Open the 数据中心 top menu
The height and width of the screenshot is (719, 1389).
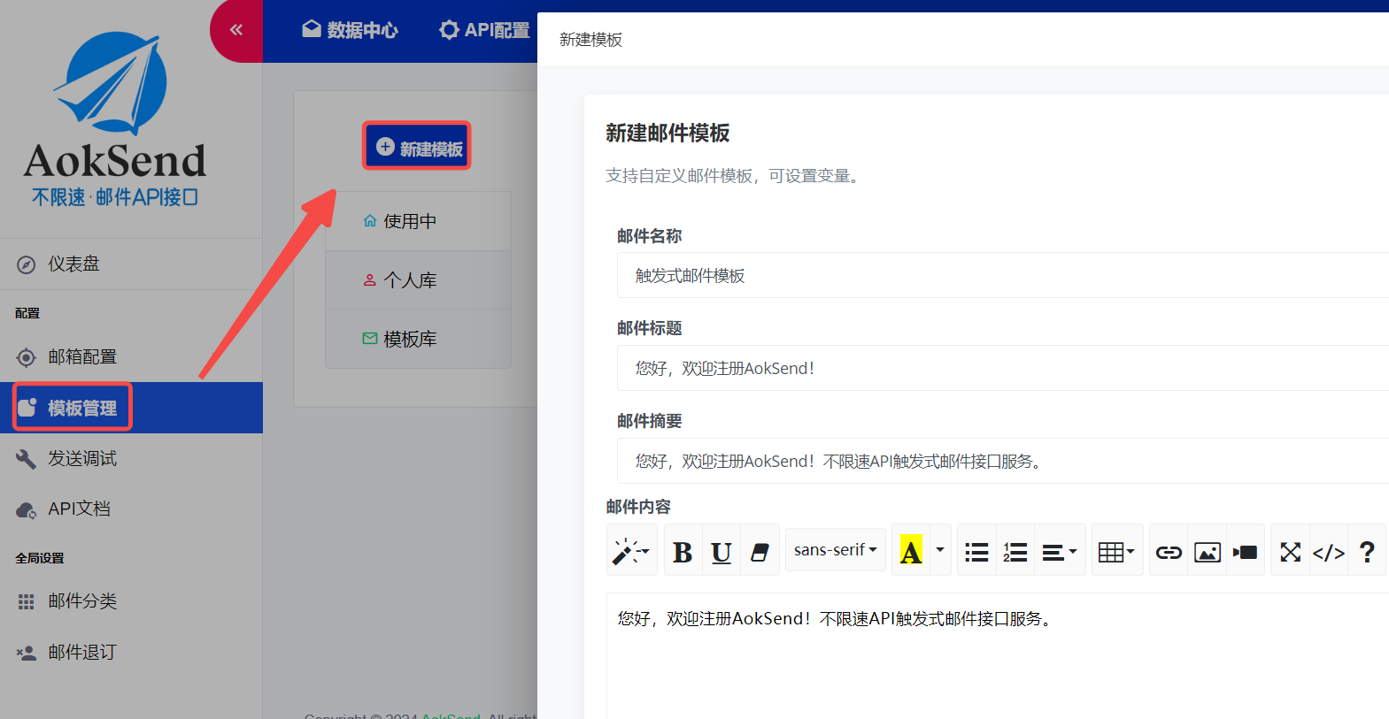[x=351, y=30]
